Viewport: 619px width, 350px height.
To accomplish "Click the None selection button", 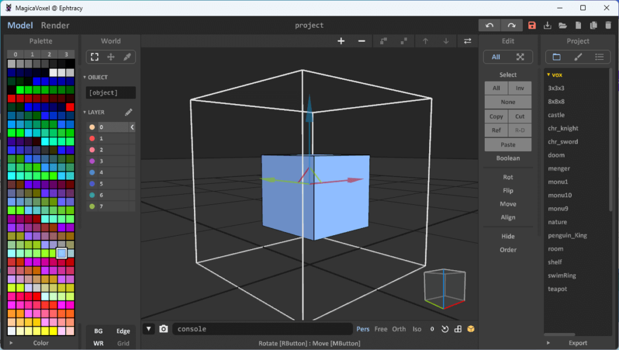I will [x=508, y=102].
